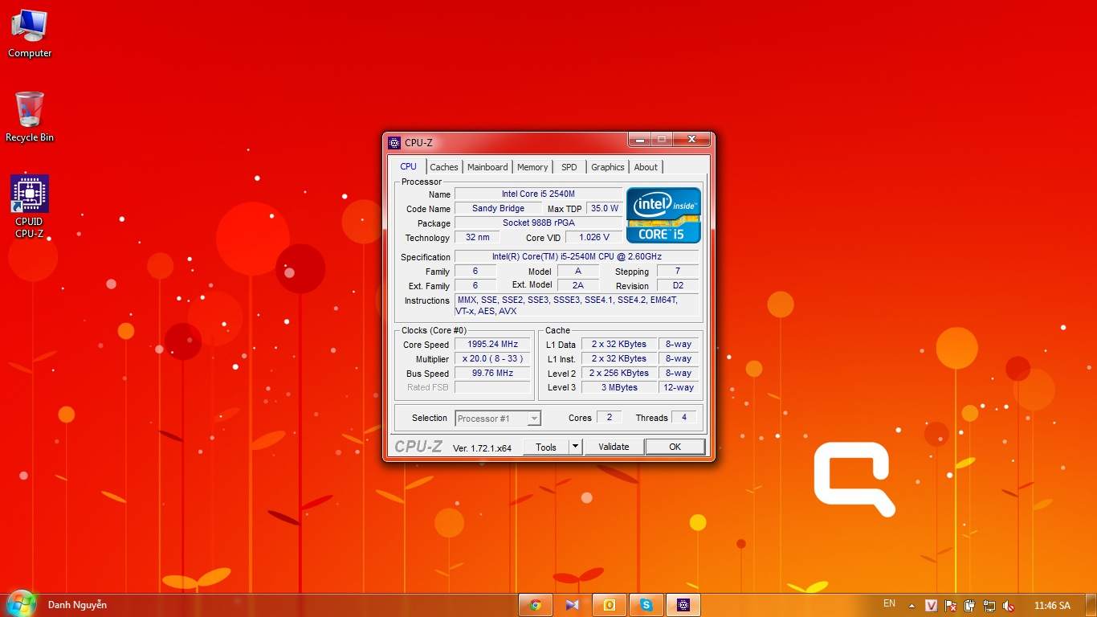Viewport: 1097px width, 617px height.
Task: Click the Multiplier value x 20.0 ( 8 - 33 )
Action: coord(493,358)
